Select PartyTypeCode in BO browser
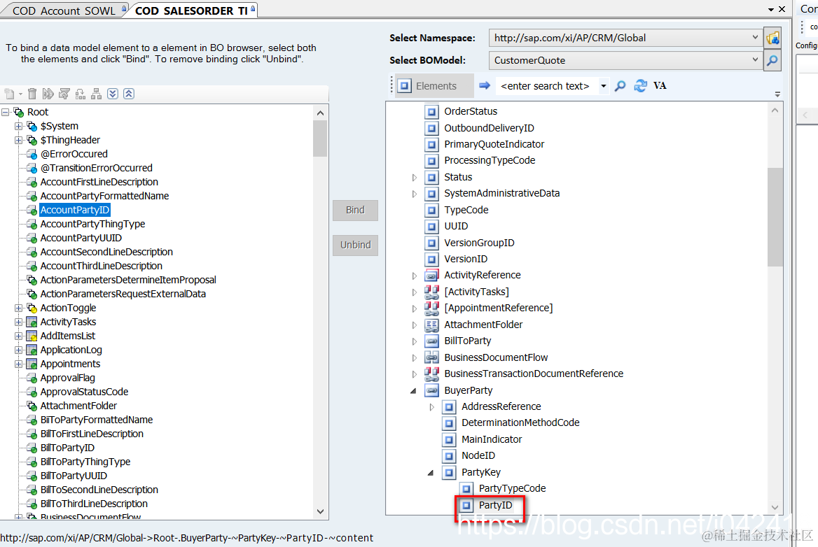818x547 pixels. [512, 489]
